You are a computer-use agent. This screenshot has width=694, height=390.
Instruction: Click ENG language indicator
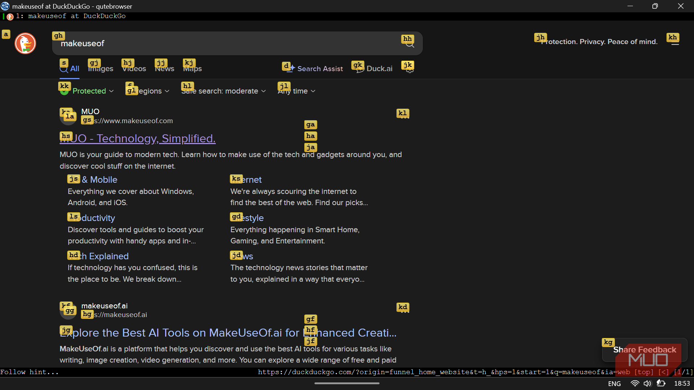click(x=614, y=383)
